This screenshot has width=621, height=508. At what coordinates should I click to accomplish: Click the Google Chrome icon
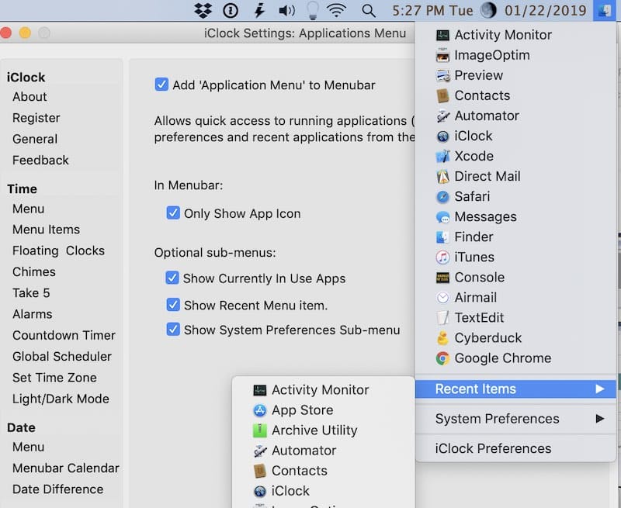pyautogui.click(x=442, y=358)
